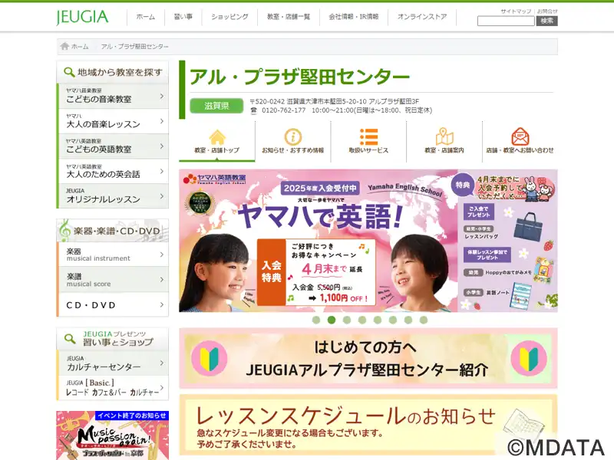Expand the 大人のための英会話 arrow

point(162,171)
